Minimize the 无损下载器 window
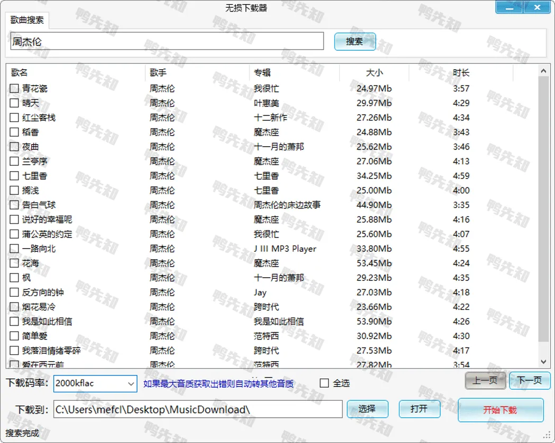Viewport: 555px width, 443px height. tap(510, 7)
